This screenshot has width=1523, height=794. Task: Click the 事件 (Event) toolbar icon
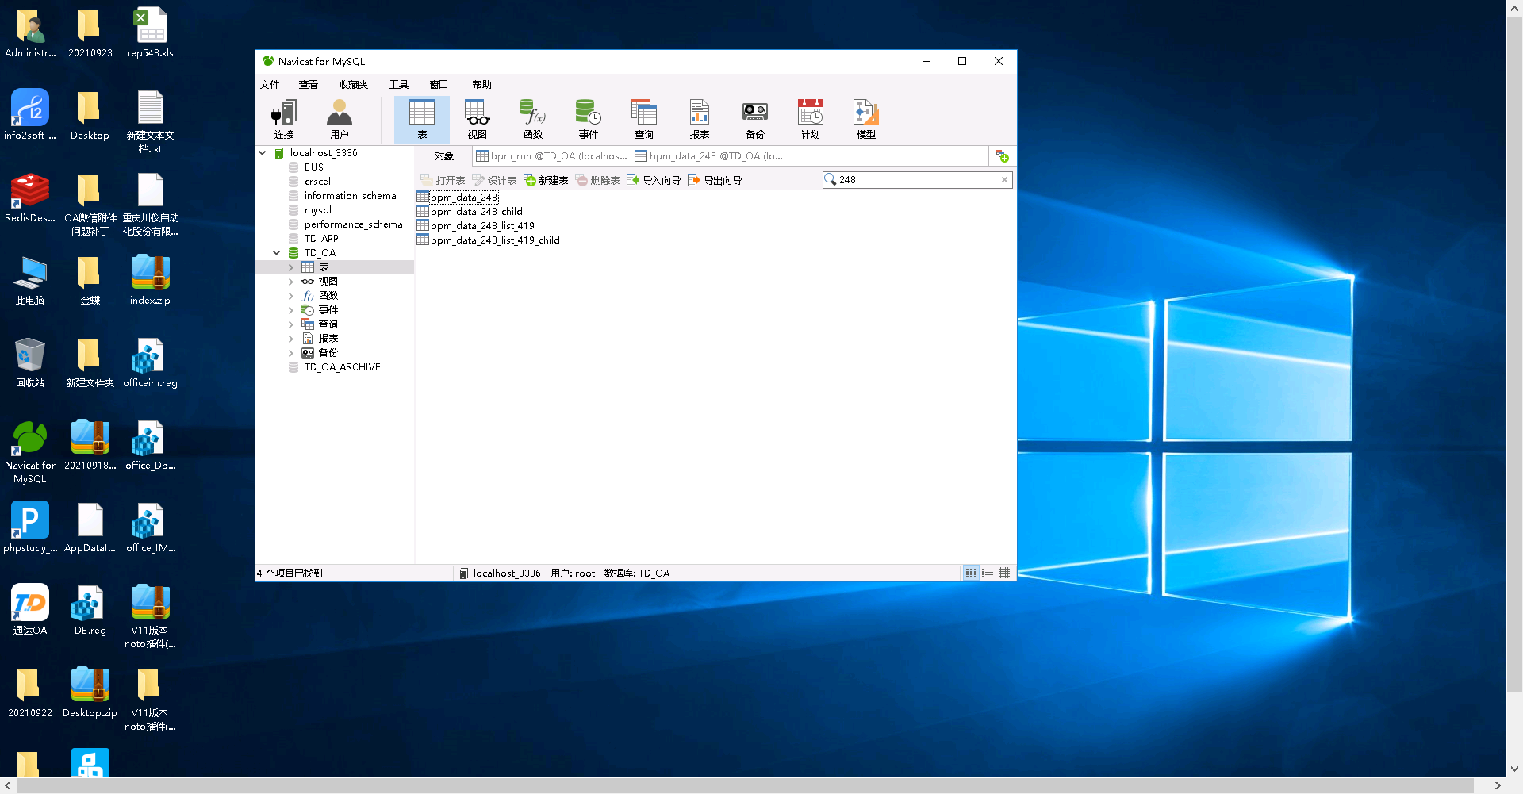tap(588, 119)
